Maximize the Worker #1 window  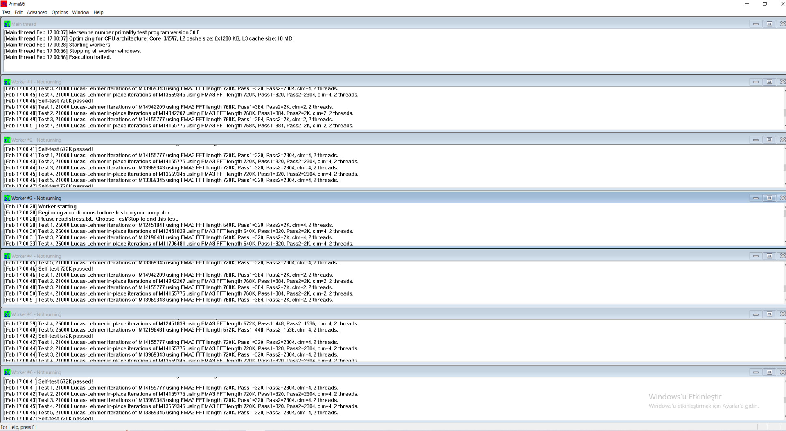click(769, 82)
